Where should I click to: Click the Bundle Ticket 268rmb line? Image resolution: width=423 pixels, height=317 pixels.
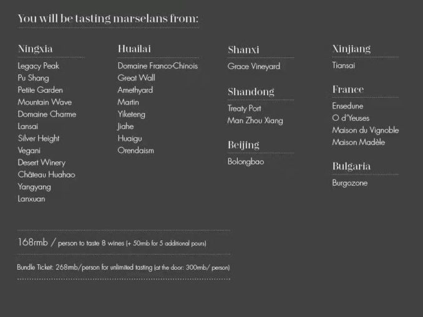[124, 268]
